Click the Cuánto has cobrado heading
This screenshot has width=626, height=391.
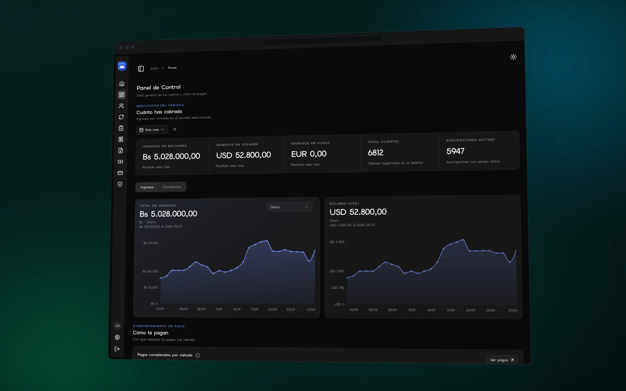click(x=159, y=112)
